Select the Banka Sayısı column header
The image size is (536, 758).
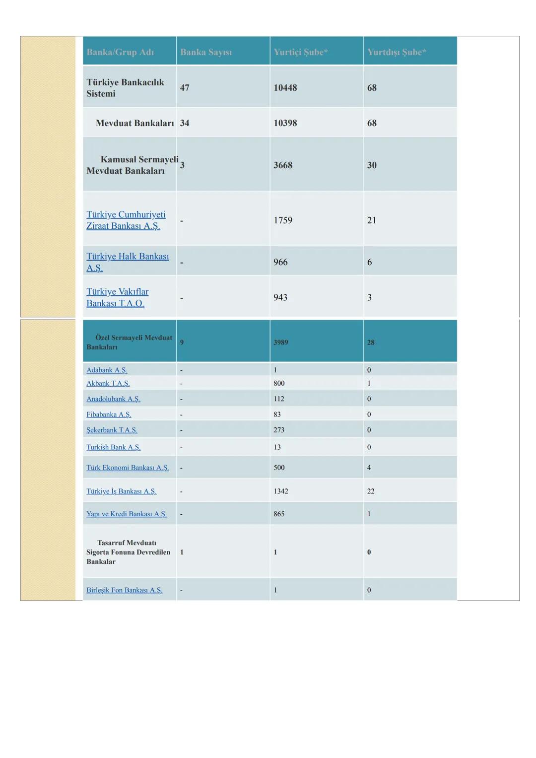[x=206, y=52]
